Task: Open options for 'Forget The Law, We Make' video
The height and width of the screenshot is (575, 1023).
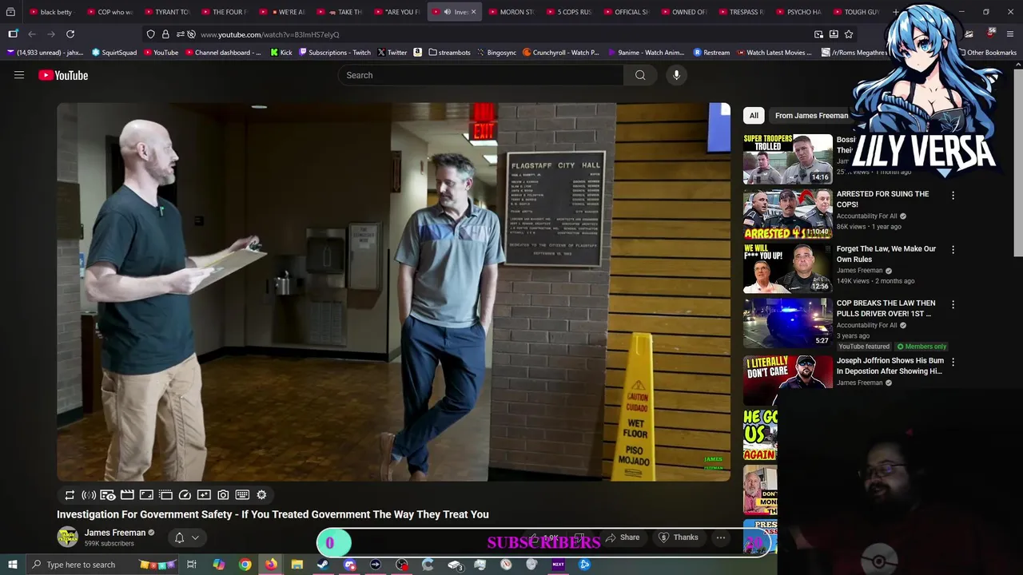Action: [953, 250]
